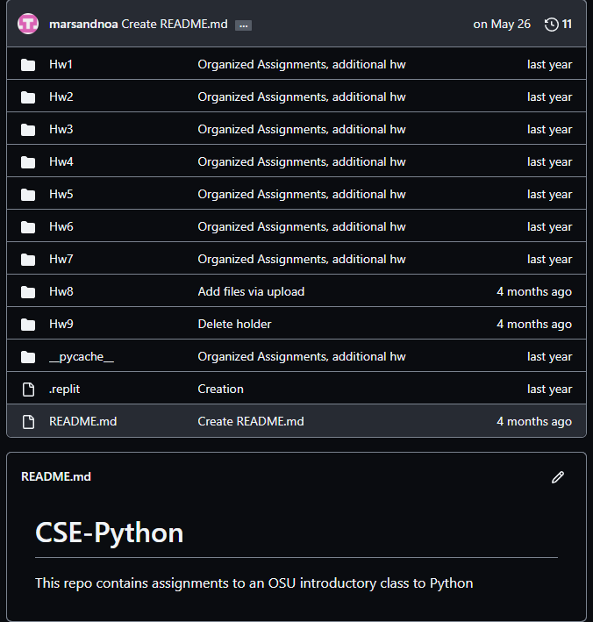Screen dimensions: 593x622
Task: Open the 'Creation' commit for .replit
Action: pos(220,390)
